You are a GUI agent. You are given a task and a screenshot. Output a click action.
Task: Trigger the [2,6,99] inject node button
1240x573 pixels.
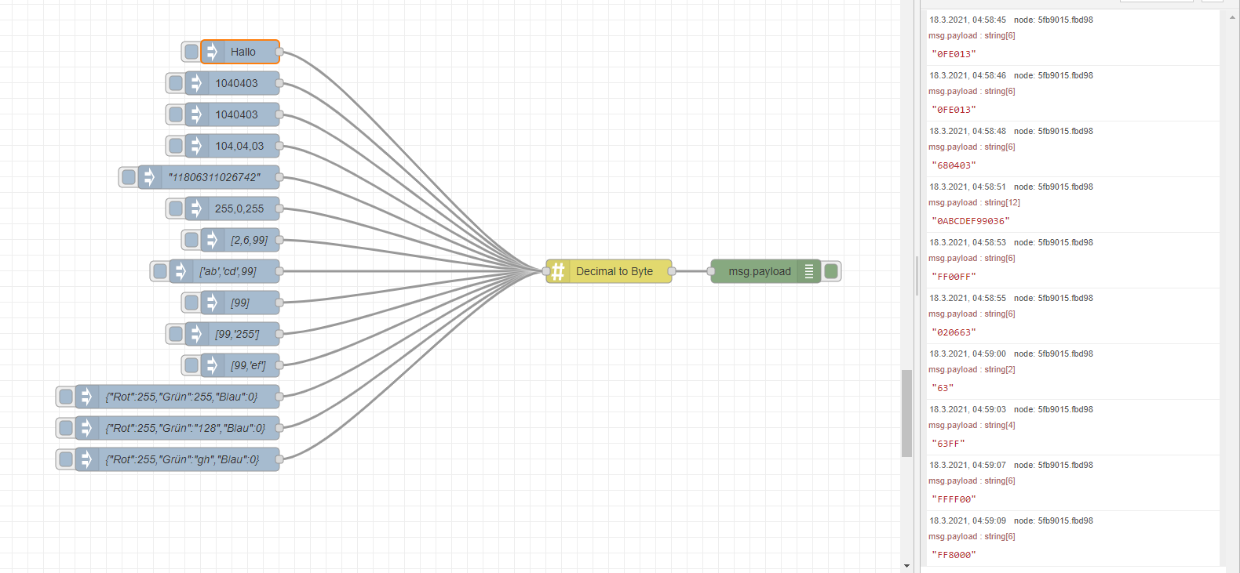[191, 240]
